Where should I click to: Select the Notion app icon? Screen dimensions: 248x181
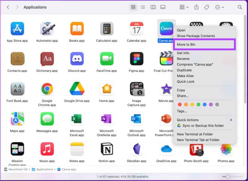click(x=107, y=149)
